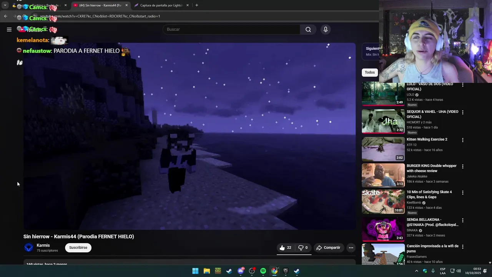The image size is (492, 277).
Task: Click the microphone tray icon
Action: pyautogui.click(x=433, y=271)
